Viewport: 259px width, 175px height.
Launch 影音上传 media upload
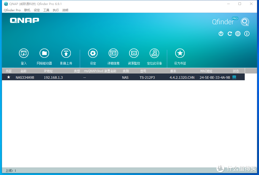[x=66, y=53]
